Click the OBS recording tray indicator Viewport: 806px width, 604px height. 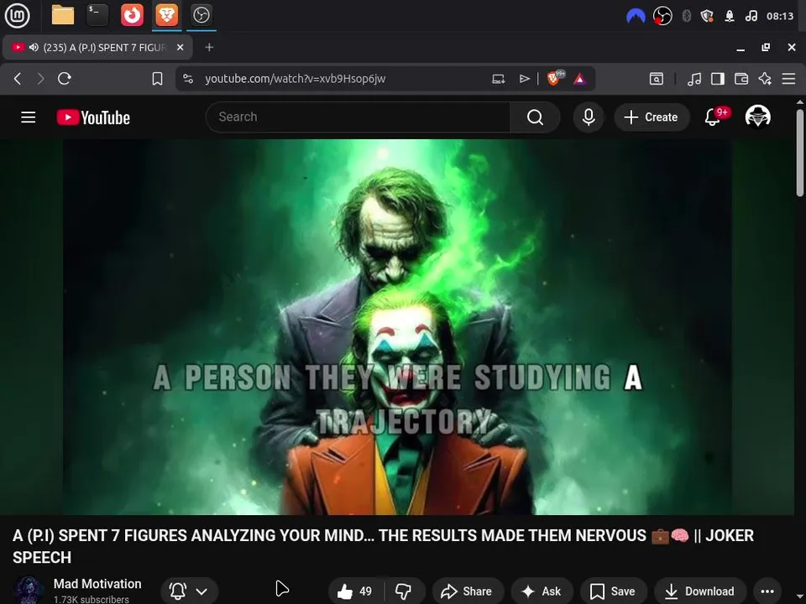click(662, 16)
